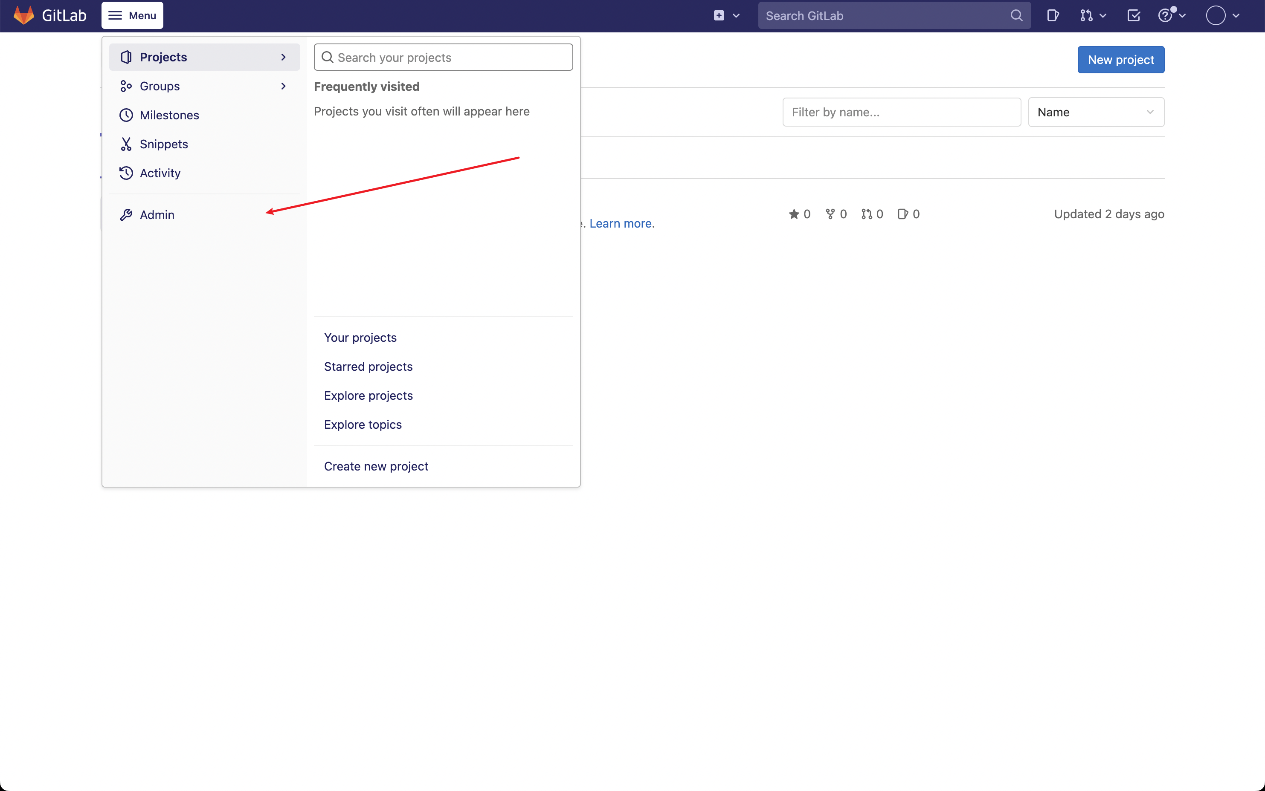Expand the Projects chevron arrow

tap(283, 57)
